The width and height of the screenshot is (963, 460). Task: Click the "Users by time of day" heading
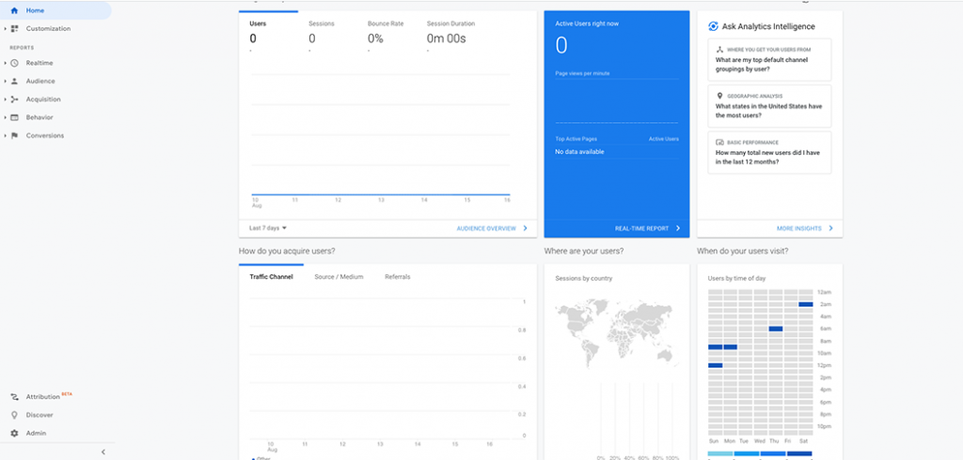pyautogui.click(x=736, y=279)
